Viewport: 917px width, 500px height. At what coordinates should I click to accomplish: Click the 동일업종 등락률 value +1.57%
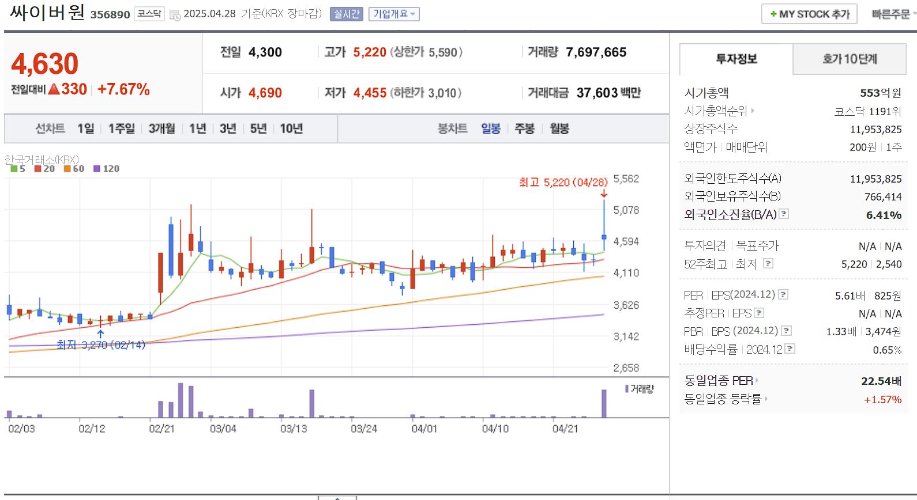click(x=882, y=399)
